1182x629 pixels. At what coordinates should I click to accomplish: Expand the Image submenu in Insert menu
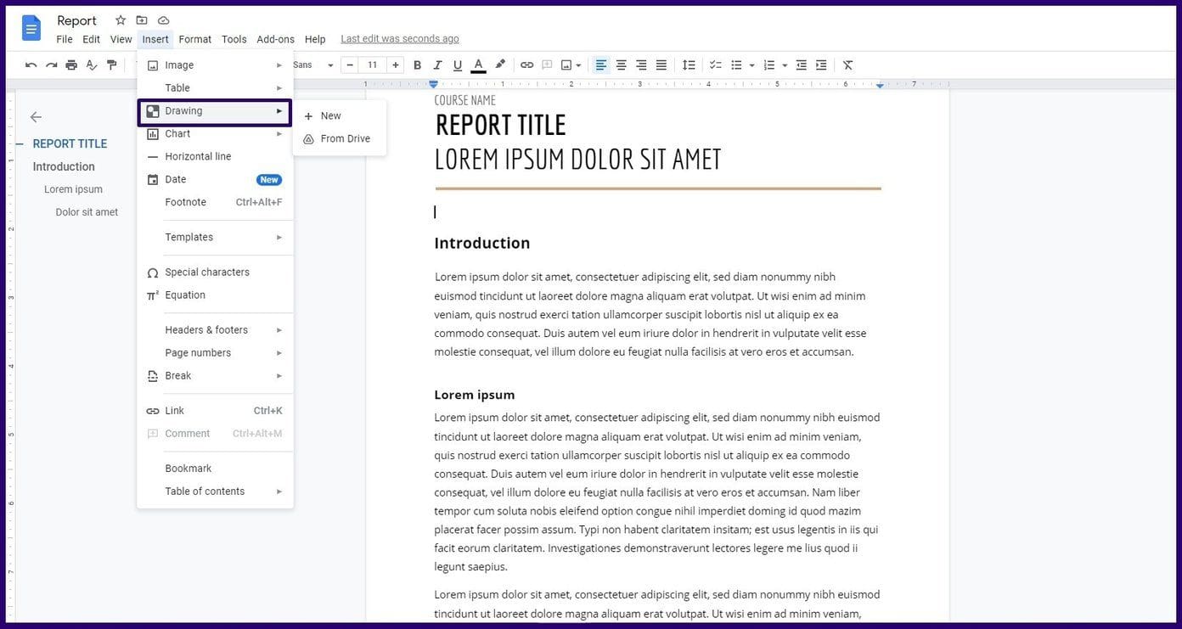[215, 65]
